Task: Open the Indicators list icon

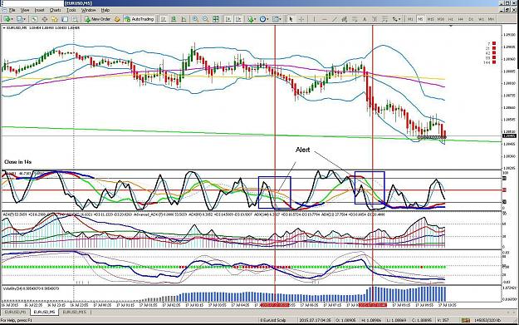Action: 250,19
